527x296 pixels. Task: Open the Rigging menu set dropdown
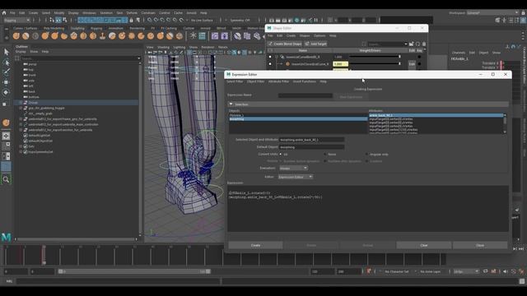pyautogui.click(x=16, y=21)
